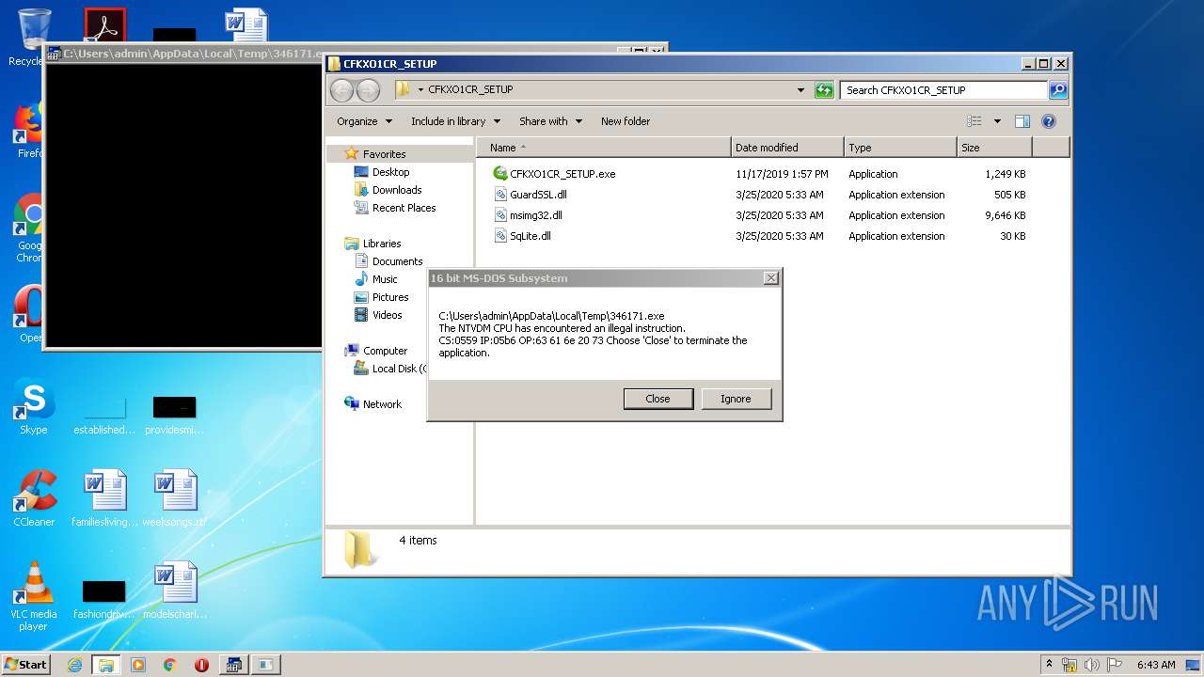Toggle the preview pane icon

(x=1022, y=121)
